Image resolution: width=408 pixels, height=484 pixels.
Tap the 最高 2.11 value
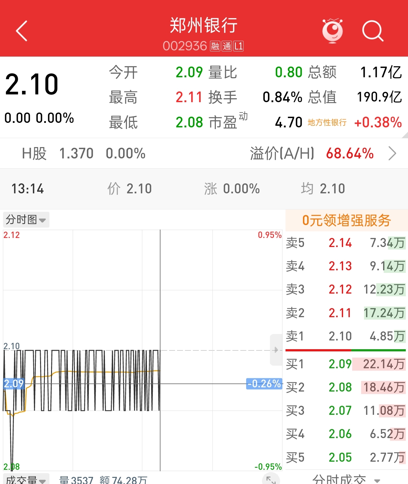pos(189,97)
